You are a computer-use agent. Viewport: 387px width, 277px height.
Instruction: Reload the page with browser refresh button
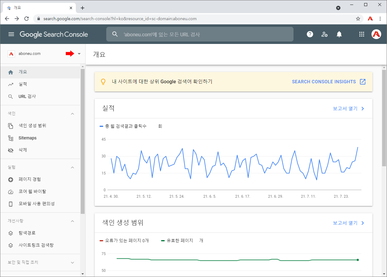[26, 19]
